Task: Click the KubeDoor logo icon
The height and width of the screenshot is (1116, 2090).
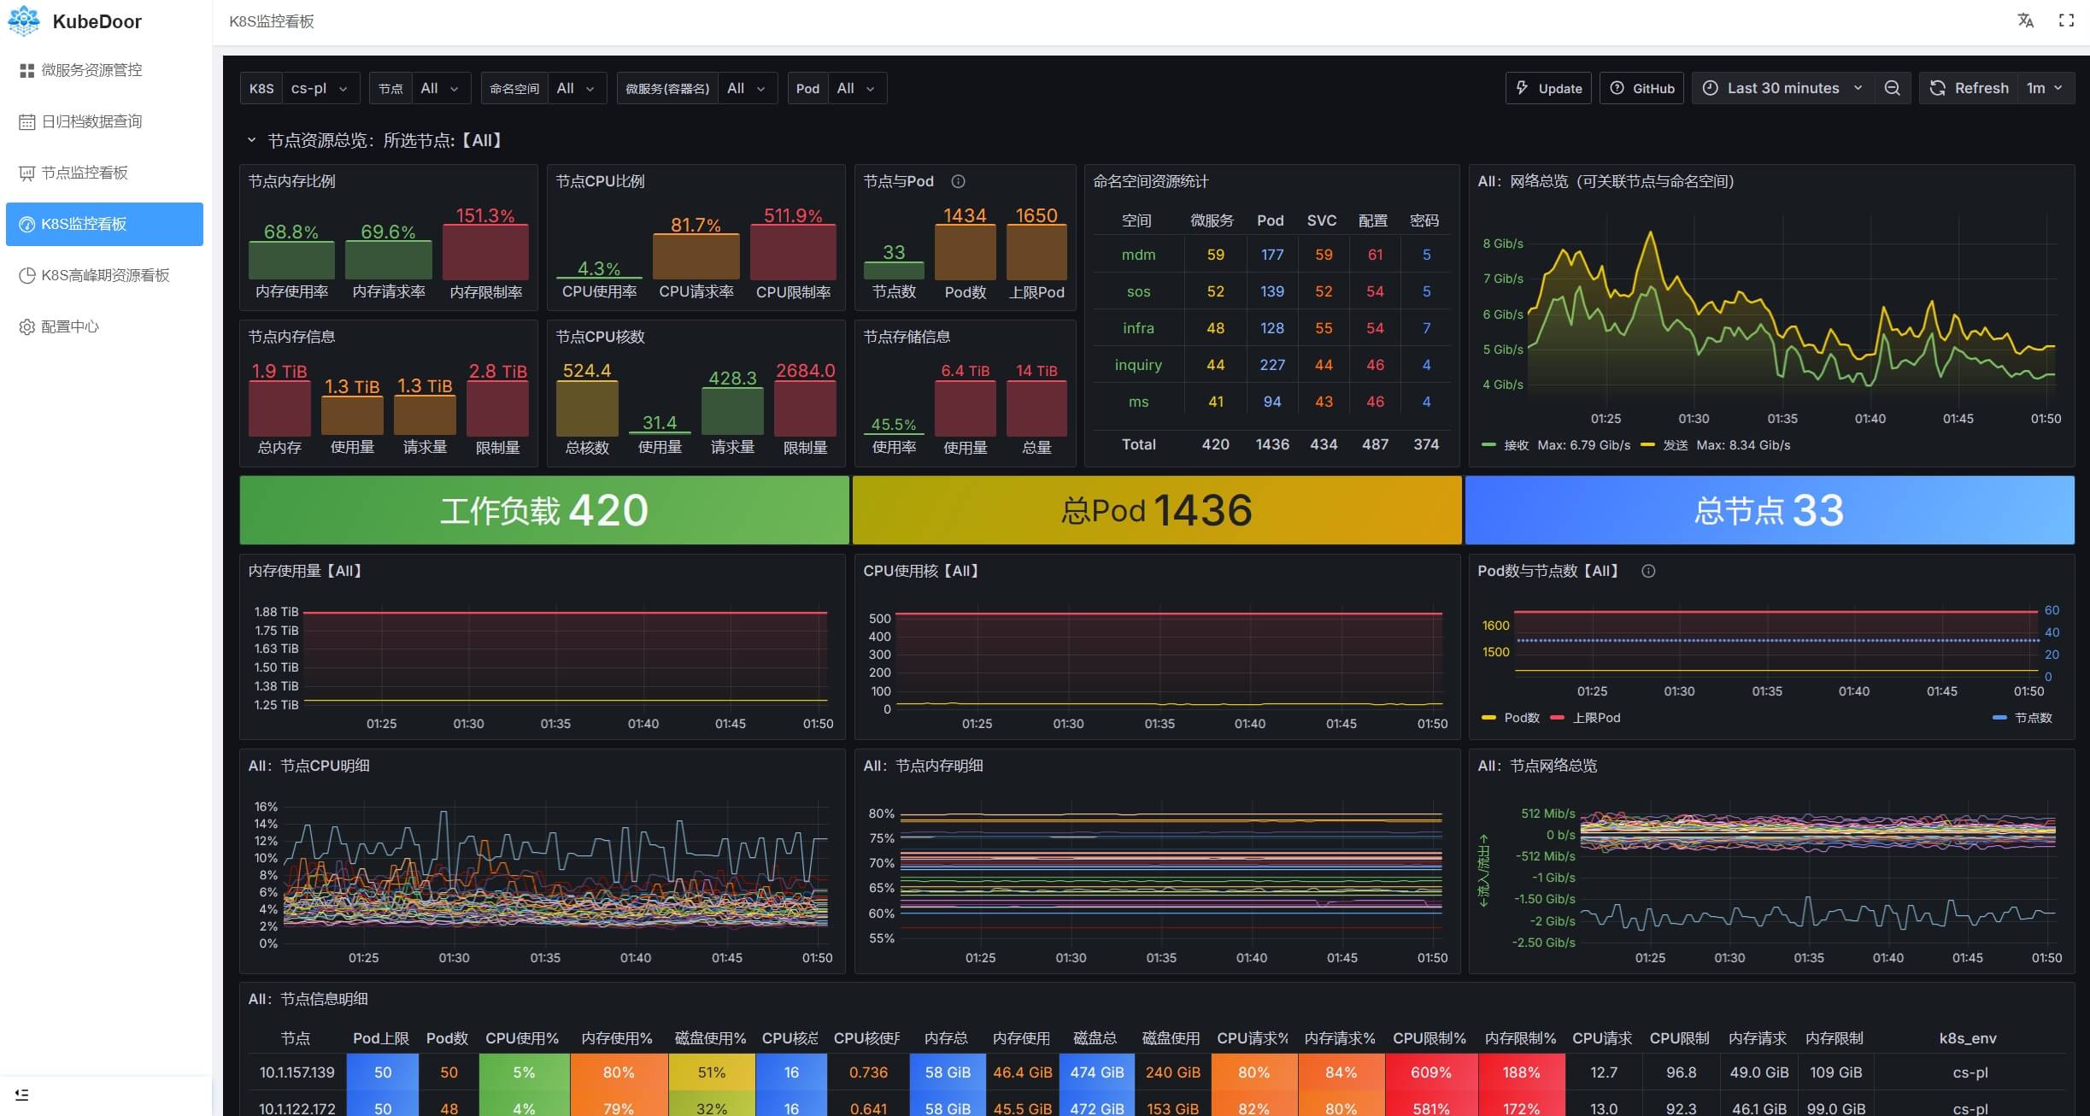Action: coord(23,21)
